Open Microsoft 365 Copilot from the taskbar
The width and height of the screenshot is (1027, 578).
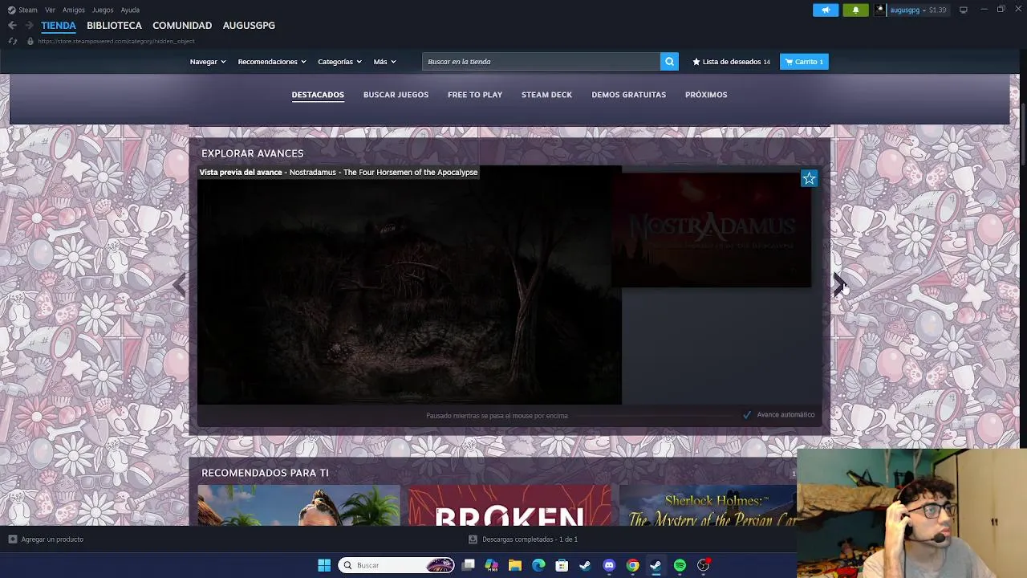(x=492, y=565)
